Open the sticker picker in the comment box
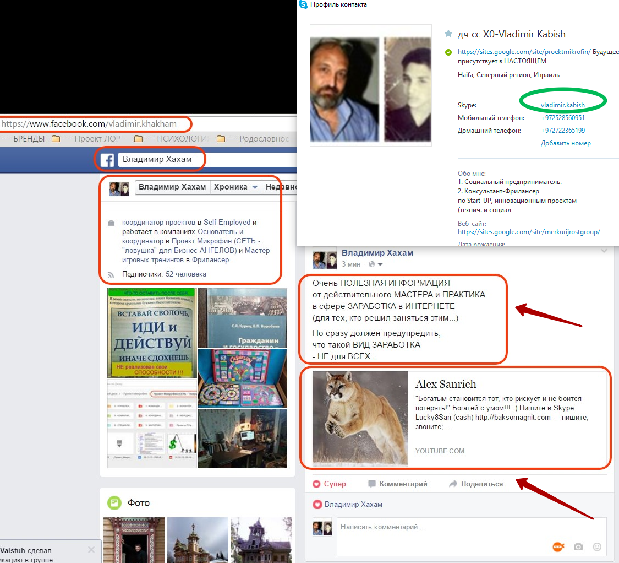 [558, 547]
